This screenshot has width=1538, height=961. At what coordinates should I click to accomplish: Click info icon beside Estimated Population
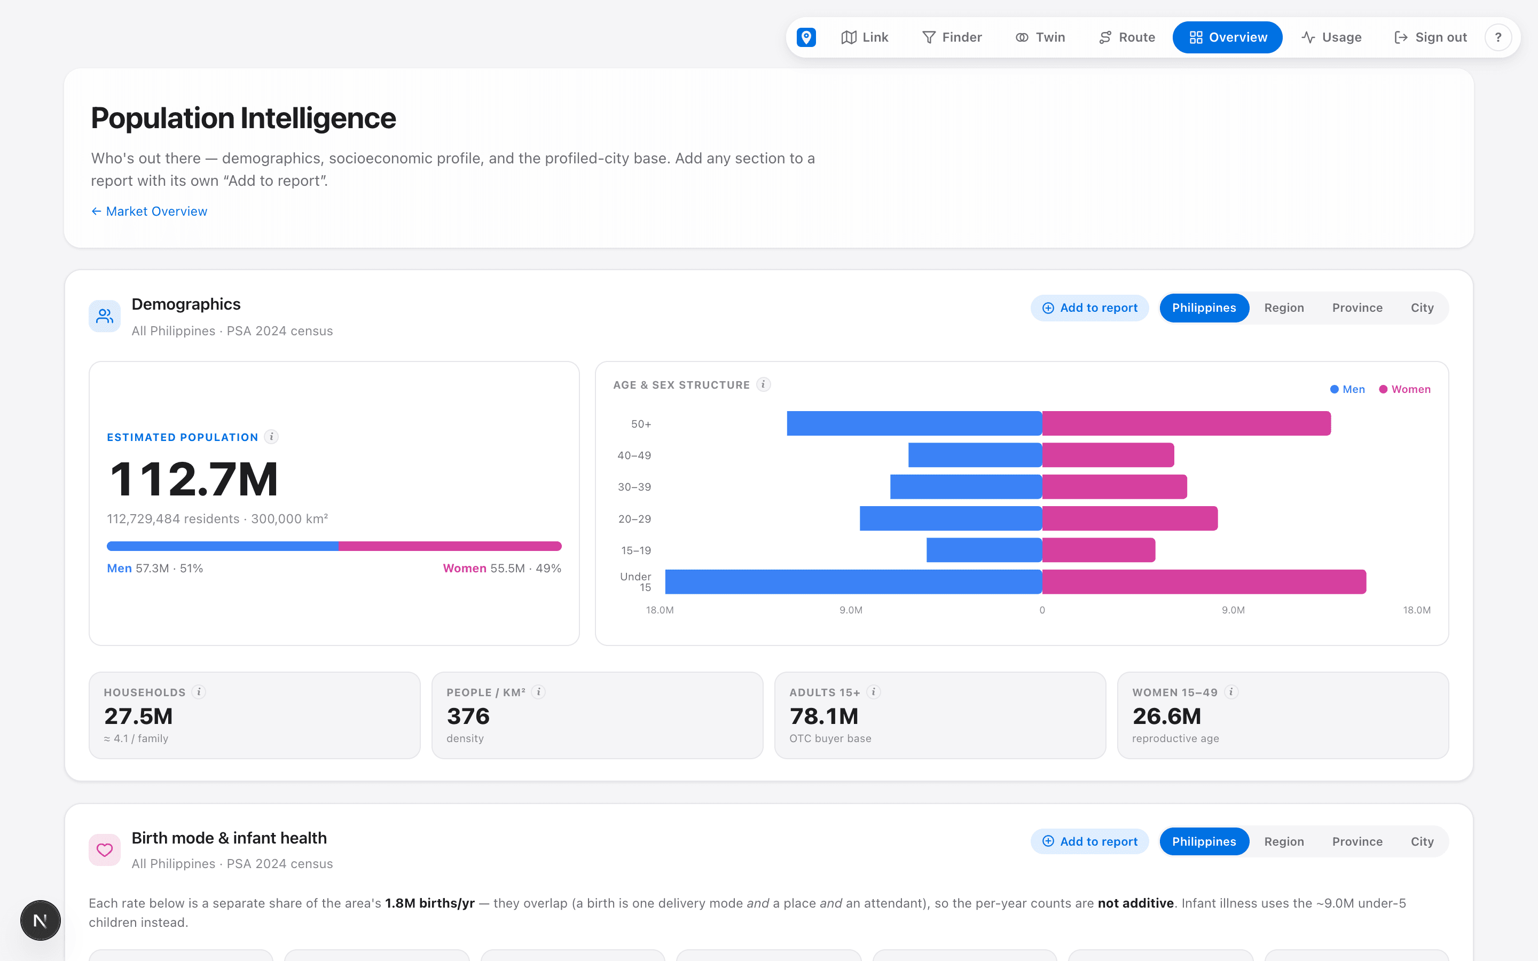coord(271,437)
